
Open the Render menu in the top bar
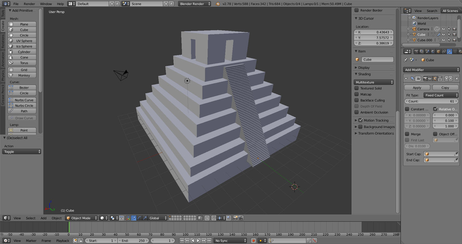point(29,4)
